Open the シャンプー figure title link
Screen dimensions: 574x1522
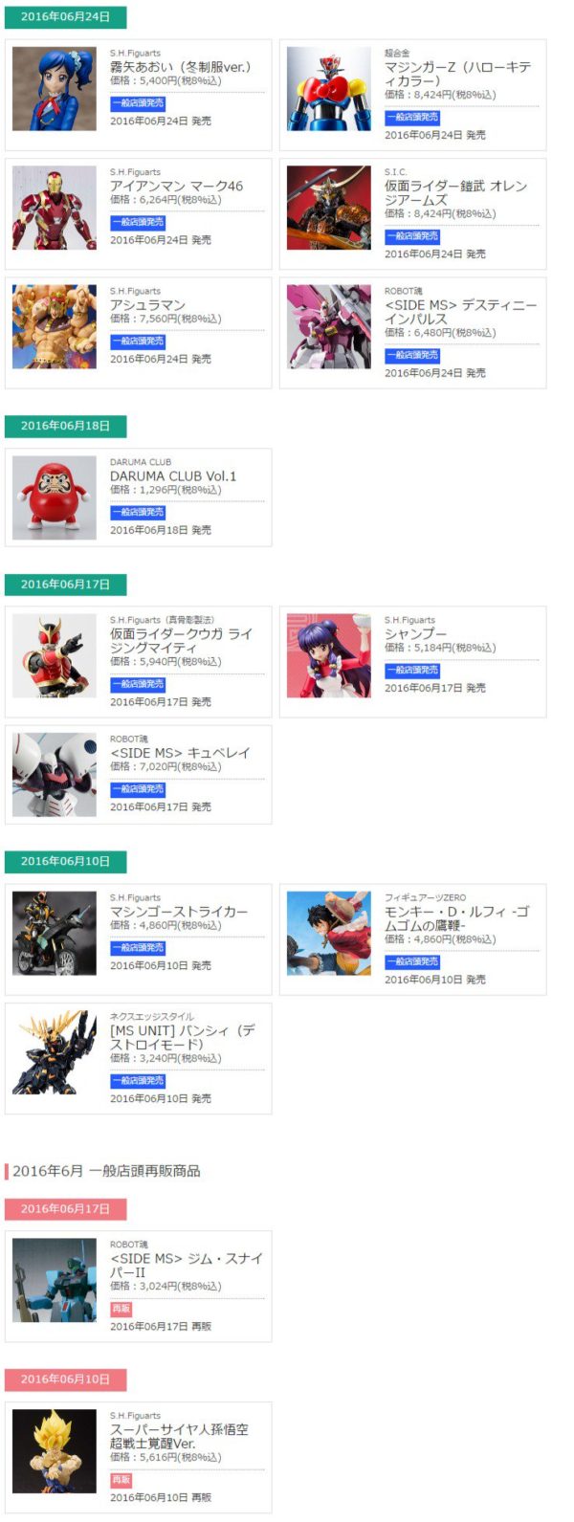click(x=415, y=634)
